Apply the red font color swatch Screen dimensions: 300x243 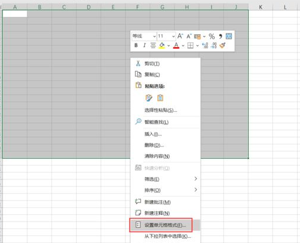coord(176,45)
